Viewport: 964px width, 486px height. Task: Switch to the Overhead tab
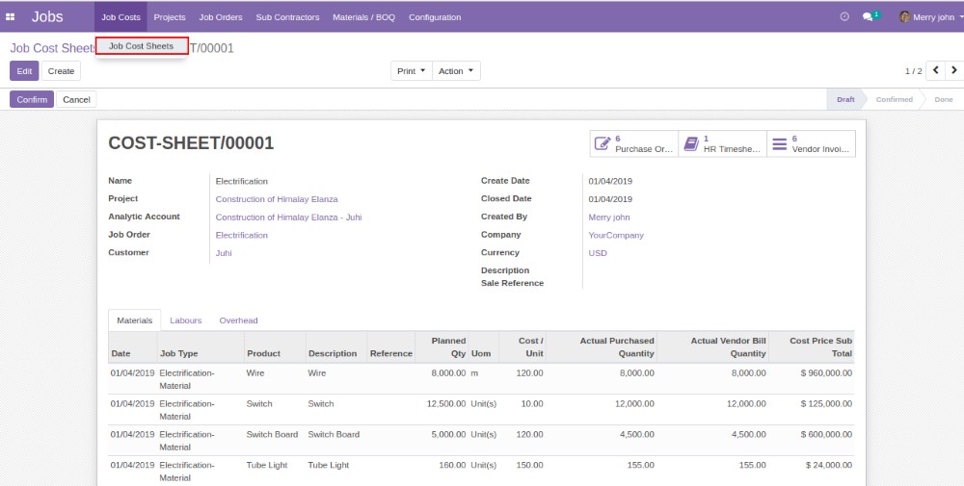[x=238, y=320]
